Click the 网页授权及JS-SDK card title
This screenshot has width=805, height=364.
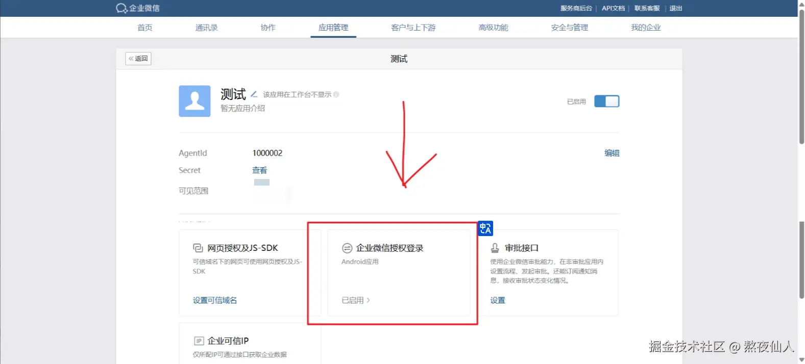(242, 248)
